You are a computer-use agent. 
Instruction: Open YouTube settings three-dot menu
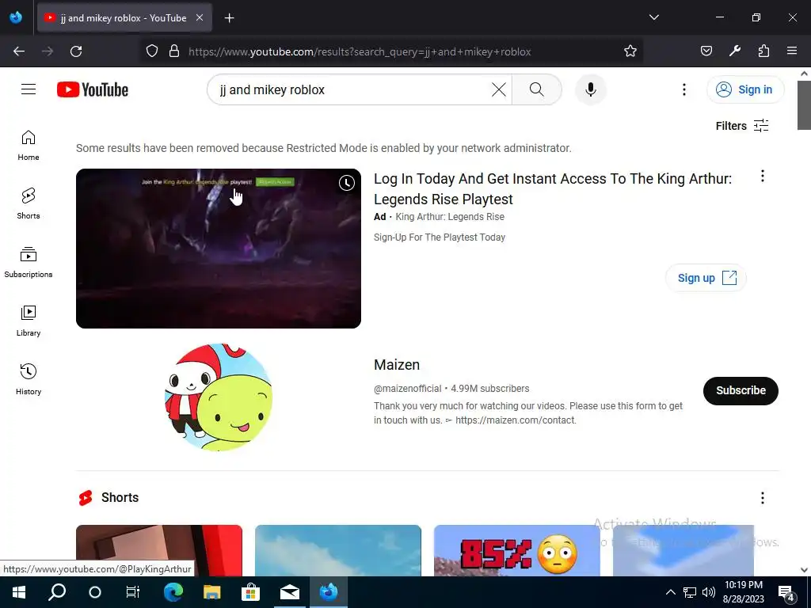[683, 89]
